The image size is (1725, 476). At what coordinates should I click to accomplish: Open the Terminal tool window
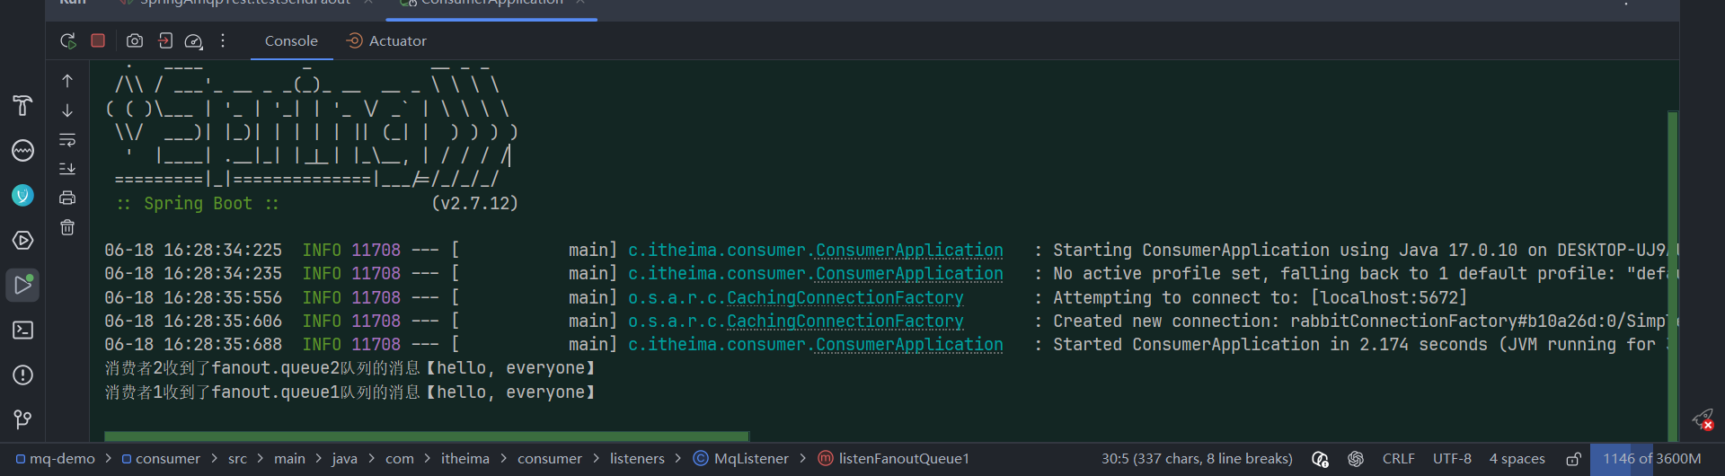point(22,330)
